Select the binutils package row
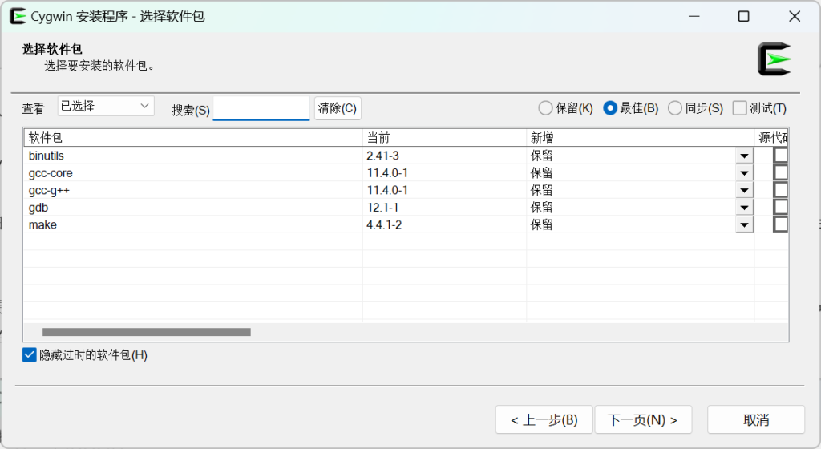 406,156
